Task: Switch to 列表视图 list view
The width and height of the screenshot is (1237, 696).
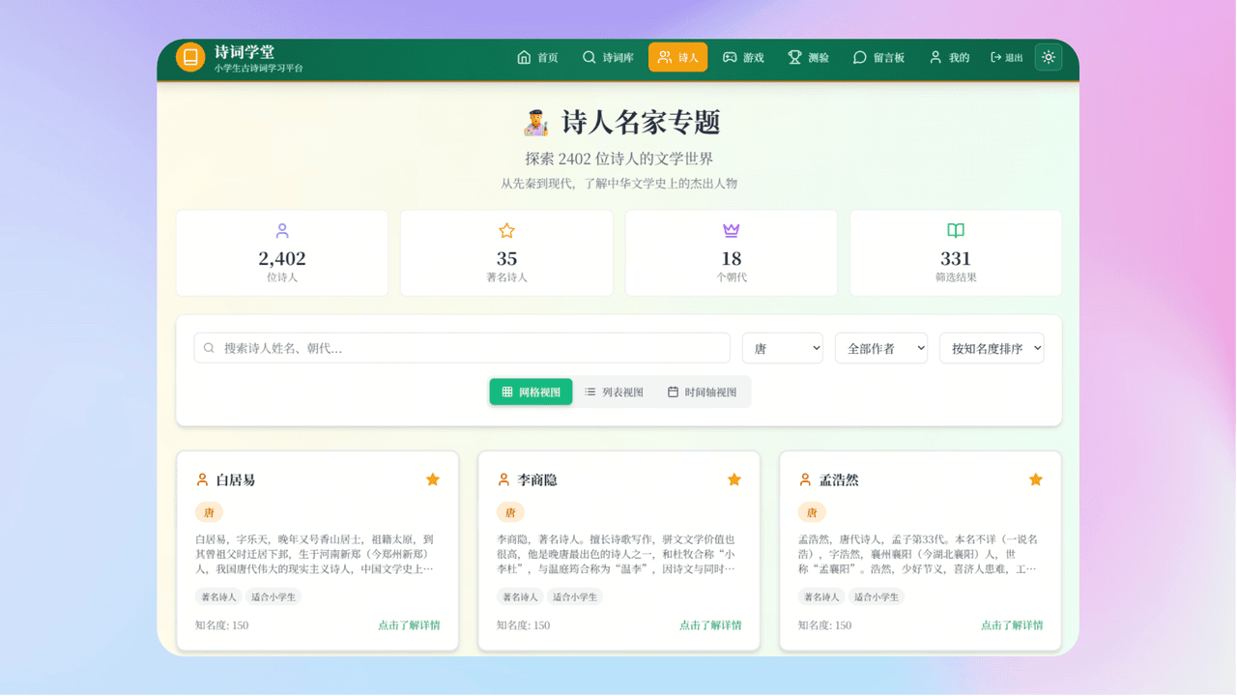Action: [x=614, y=391]
